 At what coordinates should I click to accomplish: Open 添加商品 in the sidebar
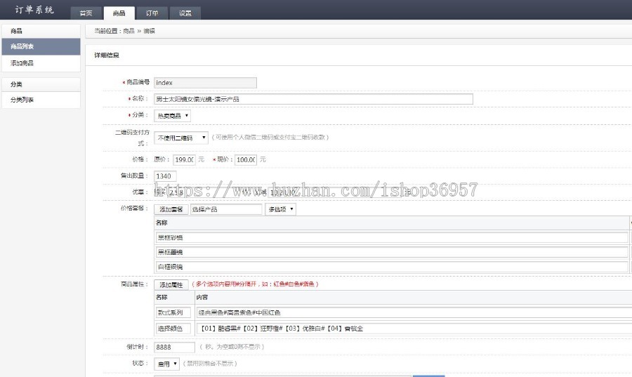[41, 63]
